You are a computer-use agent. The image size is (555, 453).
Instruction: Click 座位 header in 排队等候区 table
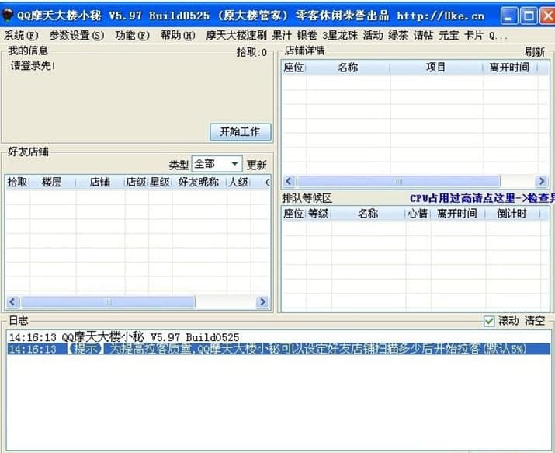pyautogui.click(x=294, y=214)
